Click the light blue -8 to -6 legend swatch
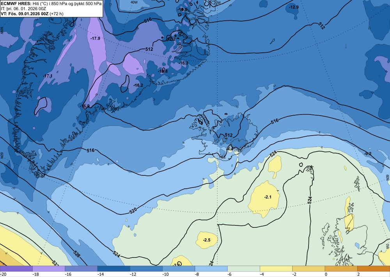Viewport: 390px width, 277px height. [211, 268]
